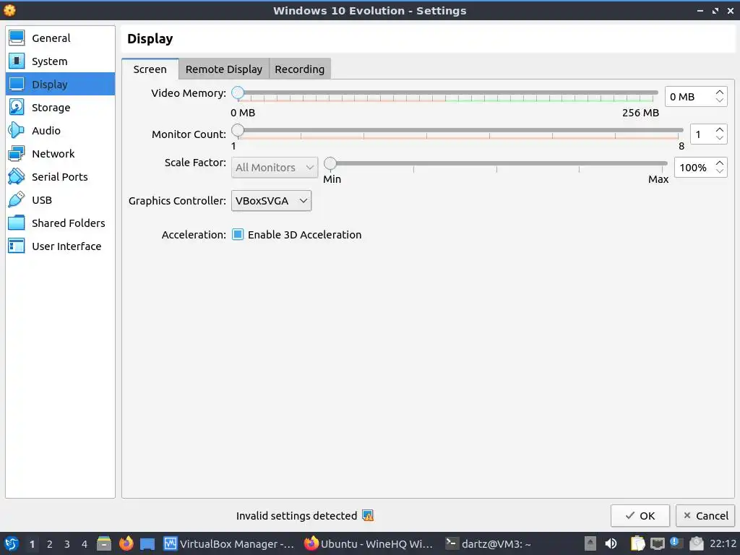The height and width of the screenshot is (555, 740).
Task: Open the Shared Folders settings category
Action: pos(60,223)
